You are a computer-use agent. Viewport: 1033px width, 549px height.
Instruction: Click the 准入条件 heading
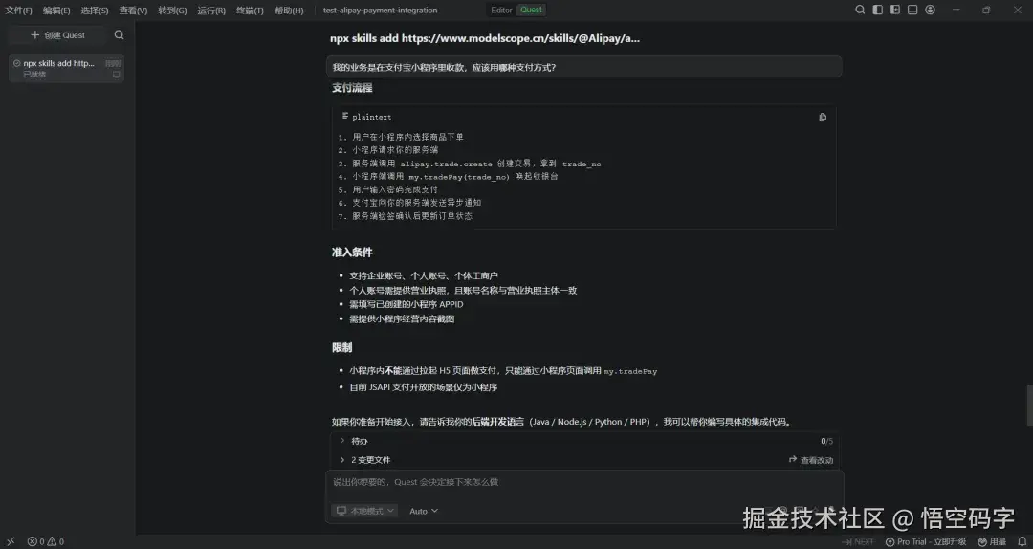click(352, 253)
